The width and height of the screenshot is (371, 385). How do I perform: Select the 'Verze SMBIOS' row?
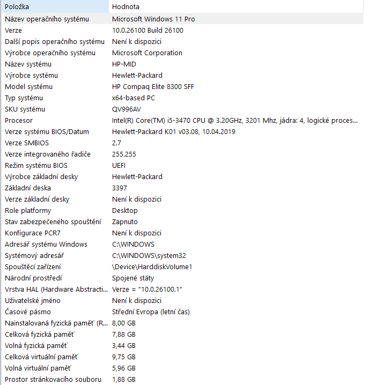[182, 143]
